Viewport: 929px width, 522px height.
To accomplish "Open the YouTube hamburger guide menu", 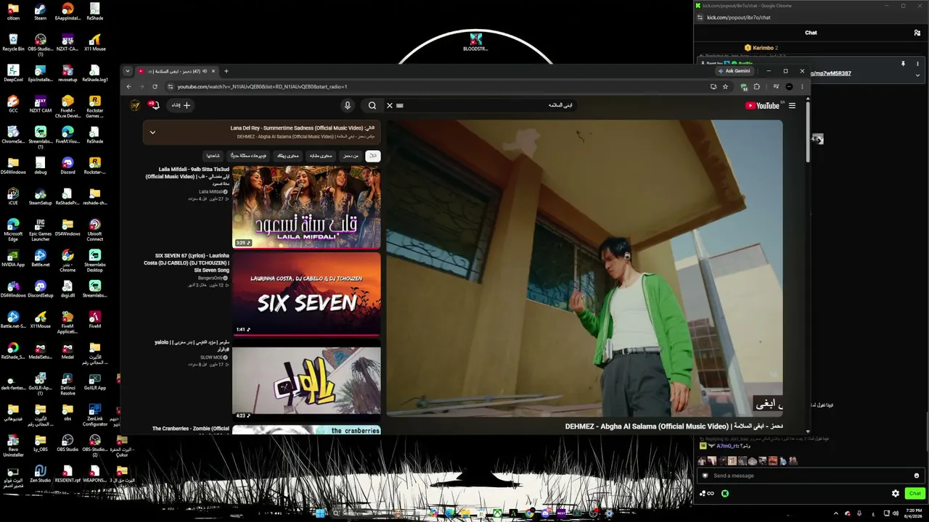I will 792,105.
